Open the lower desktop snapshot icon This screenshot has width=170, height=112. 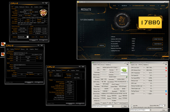[3, 54]
